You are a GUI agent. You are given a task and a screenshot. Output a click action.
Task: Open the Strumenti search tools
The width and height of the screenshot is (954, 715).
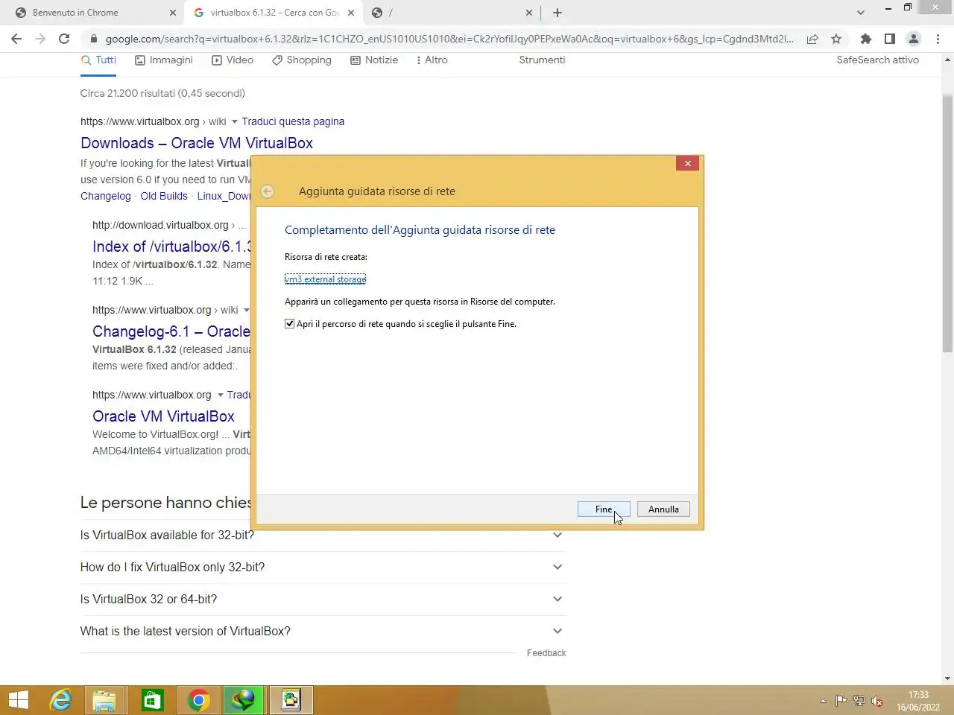pos(542,60)
